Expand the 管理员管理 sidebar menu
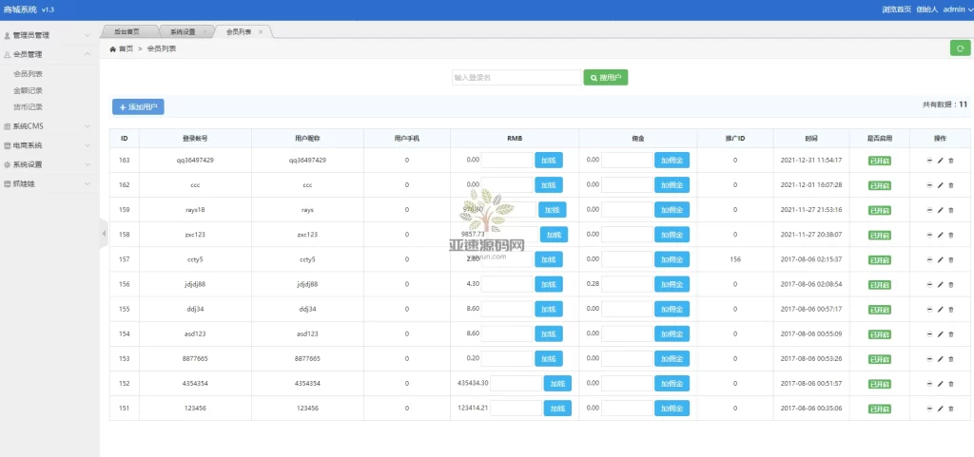 49,35
